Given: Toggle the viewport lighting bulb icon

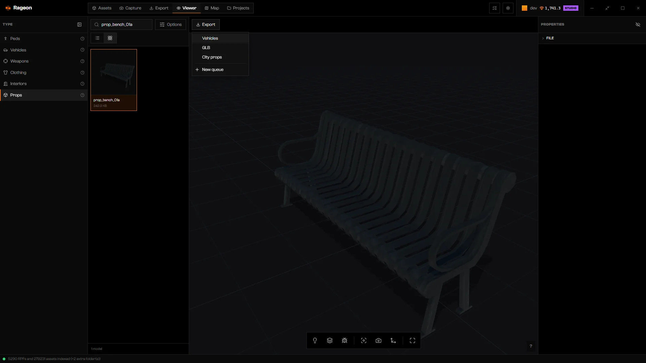Looking at the screenshot, I should point(315,340).
